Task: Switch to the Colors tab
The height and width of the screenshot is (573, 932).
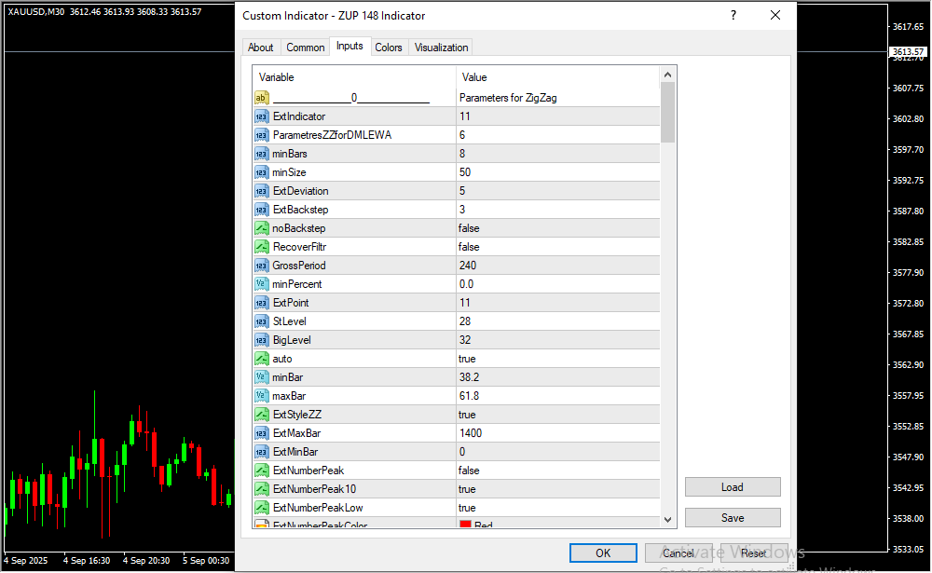Action: pyautogui.click(x=389, y=48)
